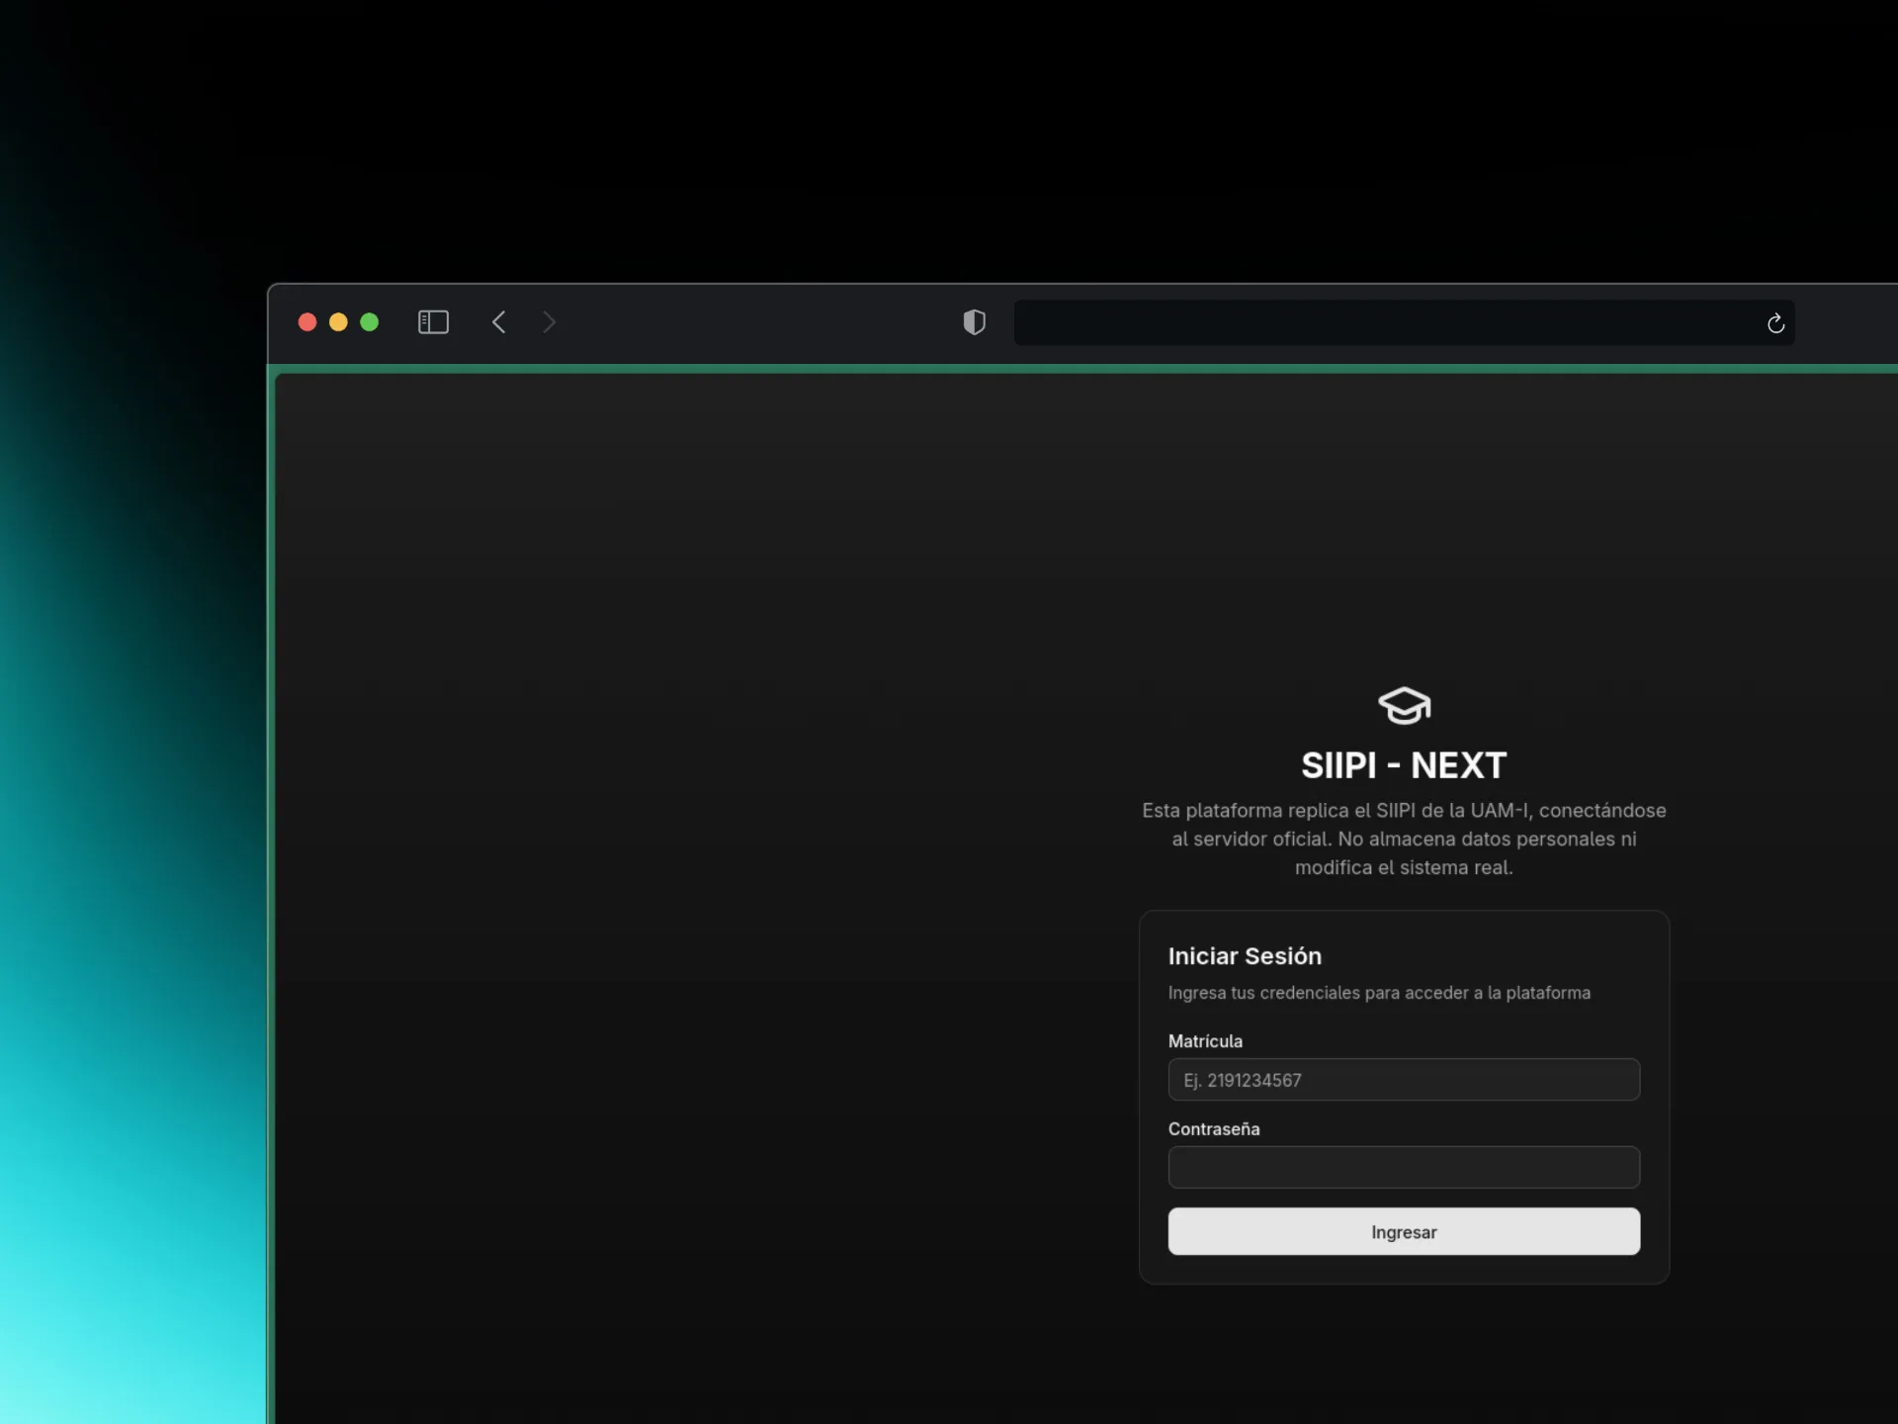Click the platform description paragraph
Viewport: 1898px width, 1424px height.
[x=1404, y=839]
